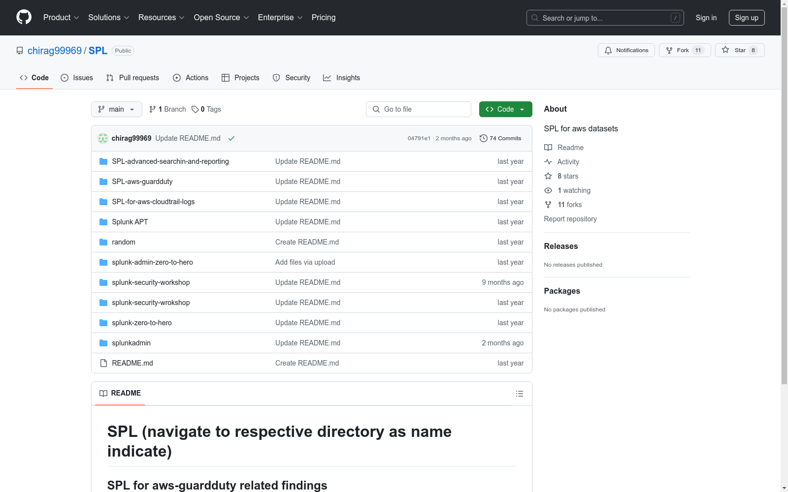Click the folder icon for SPL-advanced-searchin-and-reporting
Image resolution: width=788 pixels, height=492 pixels.
tap(103, 161)
